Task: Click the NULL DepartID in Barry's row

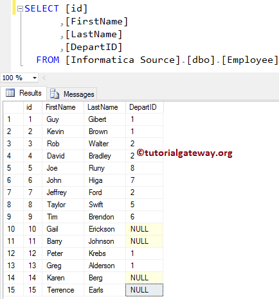Action: [x=145, y=241]
